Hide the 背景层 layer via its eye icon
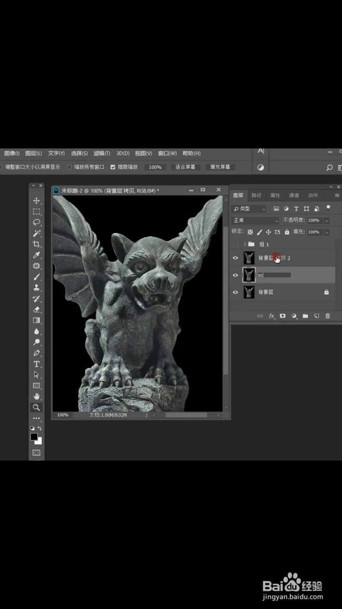This screenshot has height=609, width=342. point(235,292)
